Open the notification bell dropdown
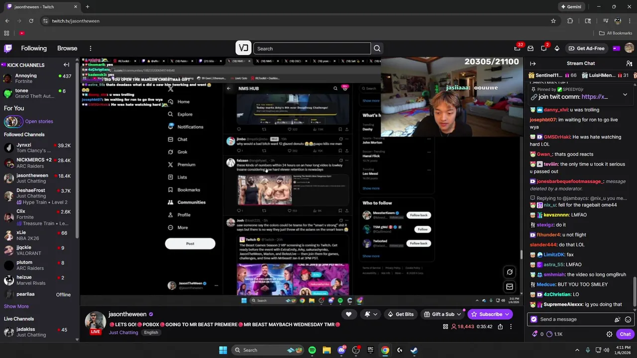637x358 pixels. [371, 314]
